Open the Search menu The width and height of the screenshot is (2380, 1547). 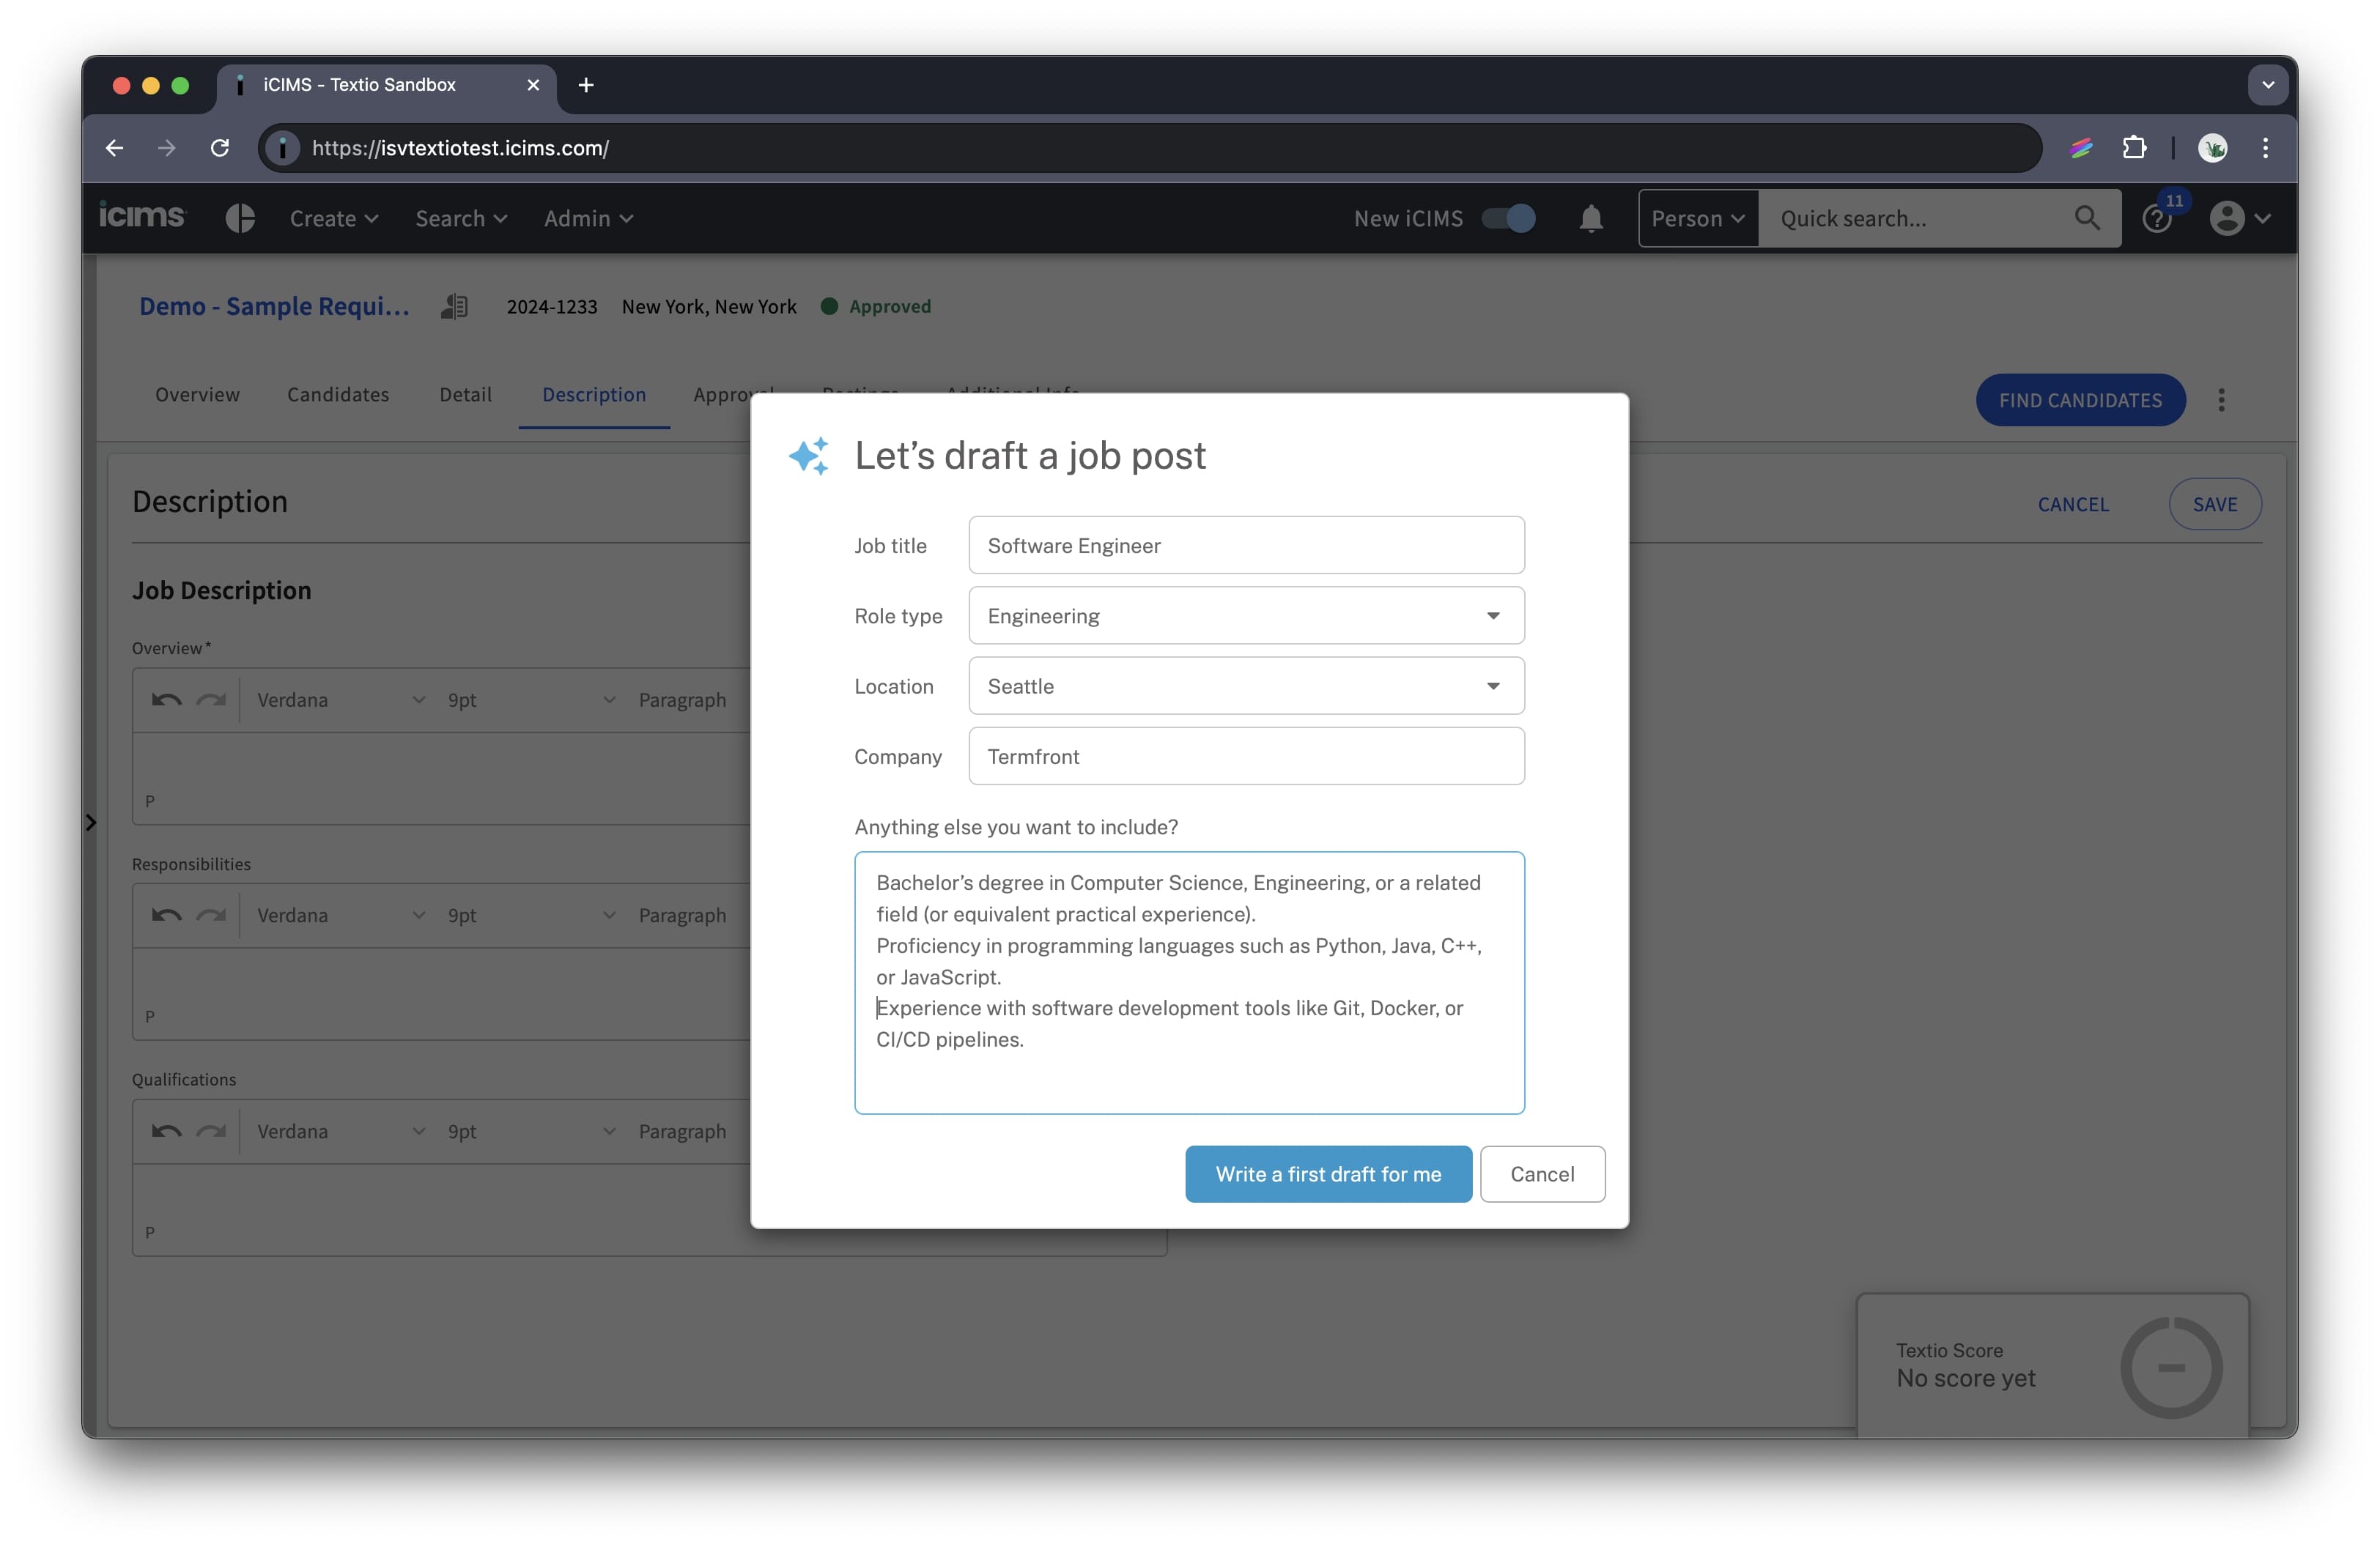[x=461, y=218]
